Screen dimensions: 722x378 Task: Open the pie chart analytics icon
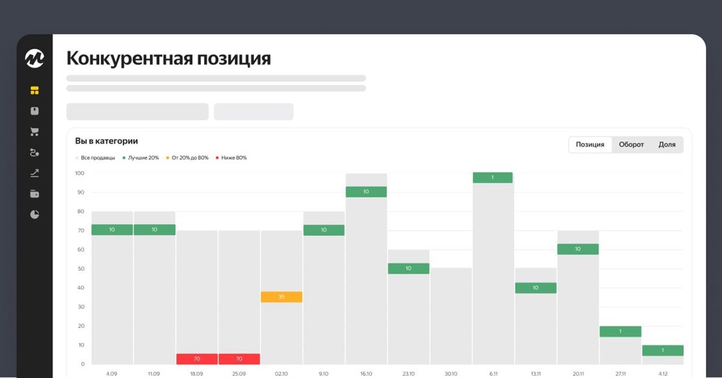(x=34, y=214)
